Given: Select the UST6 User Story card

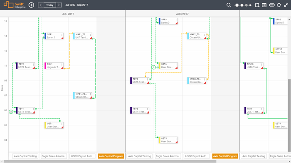Looking at the screenshot, I should pyautogui.click(x=168, y=66).
